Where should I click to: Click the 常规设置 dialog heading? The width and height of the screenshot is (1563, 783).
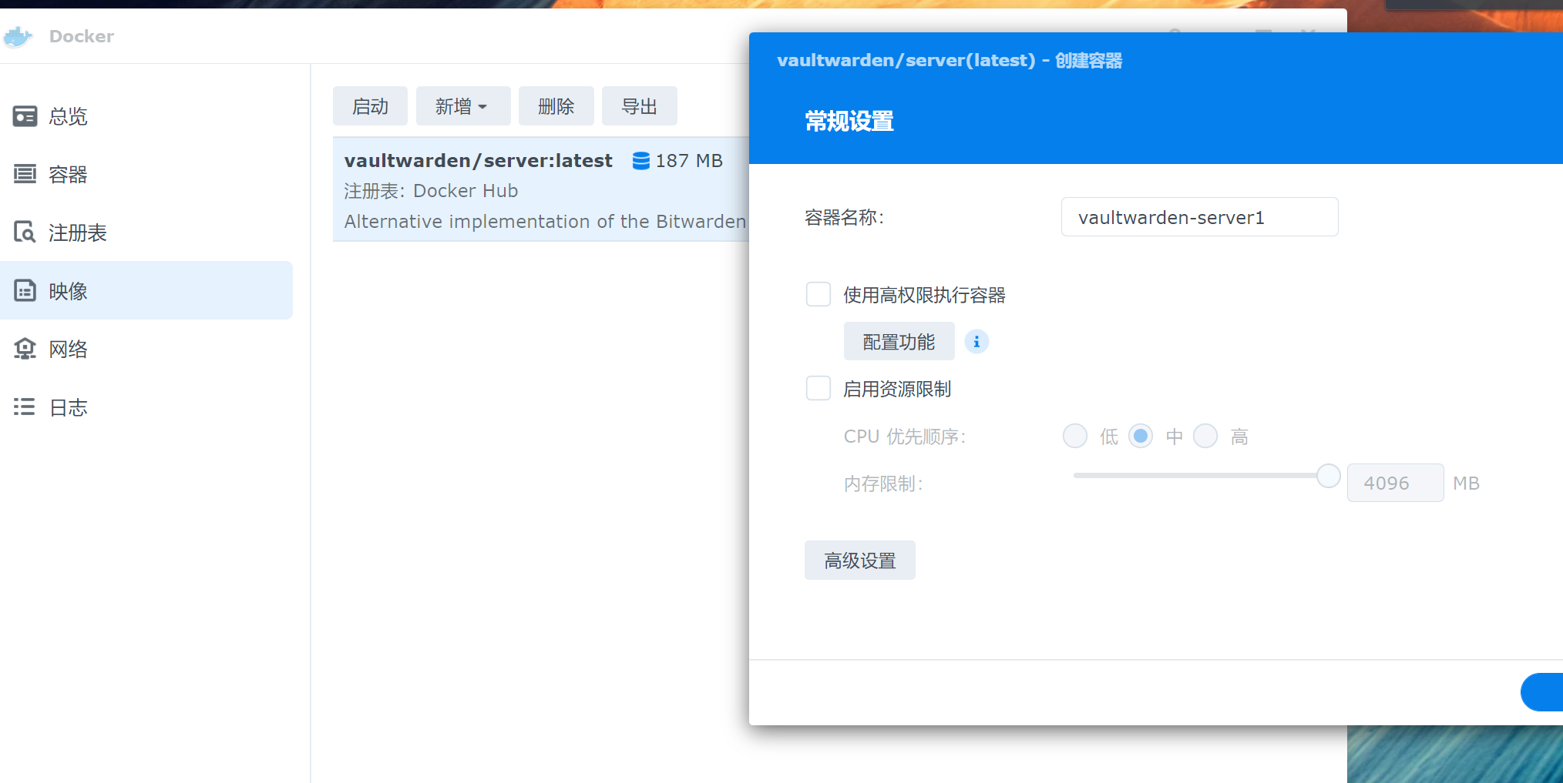tap(849, 121)
